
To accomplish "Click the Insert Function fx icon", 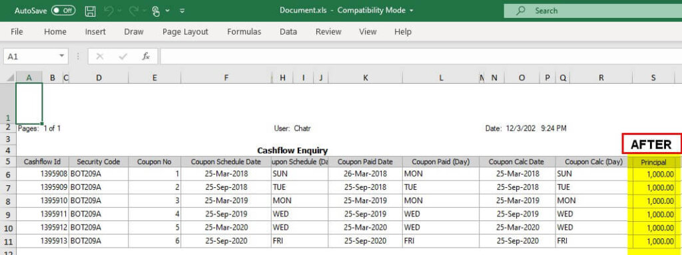I will [146, 56].
